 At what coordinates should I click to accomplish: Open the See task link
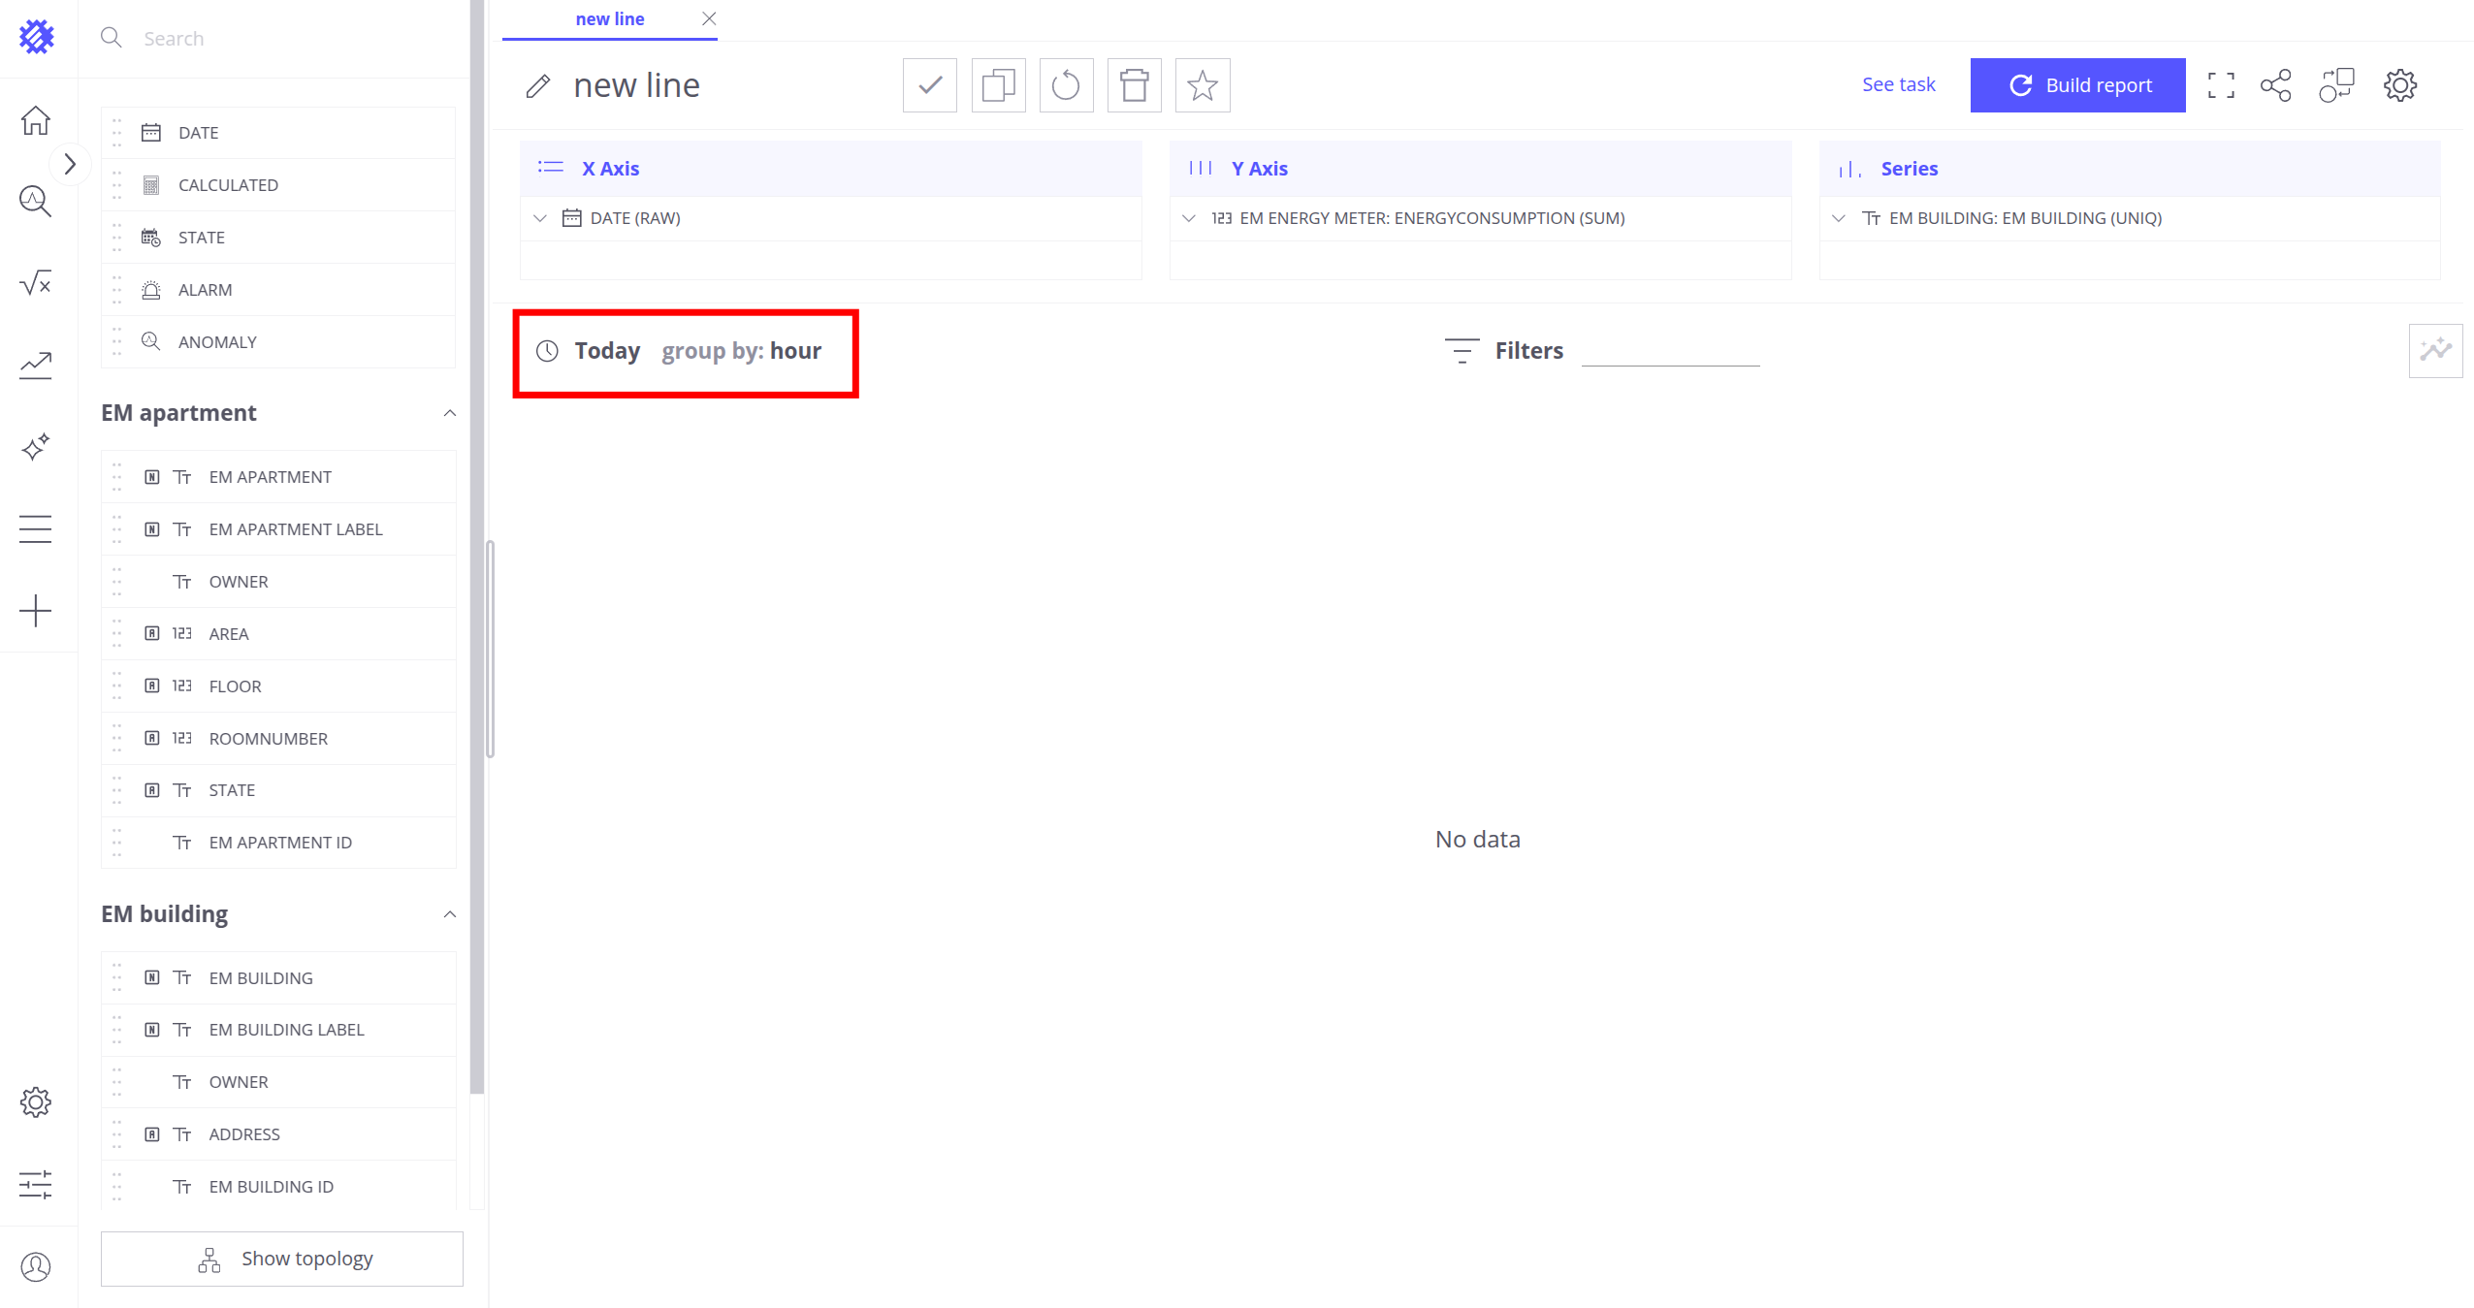tap(1898, 84)
